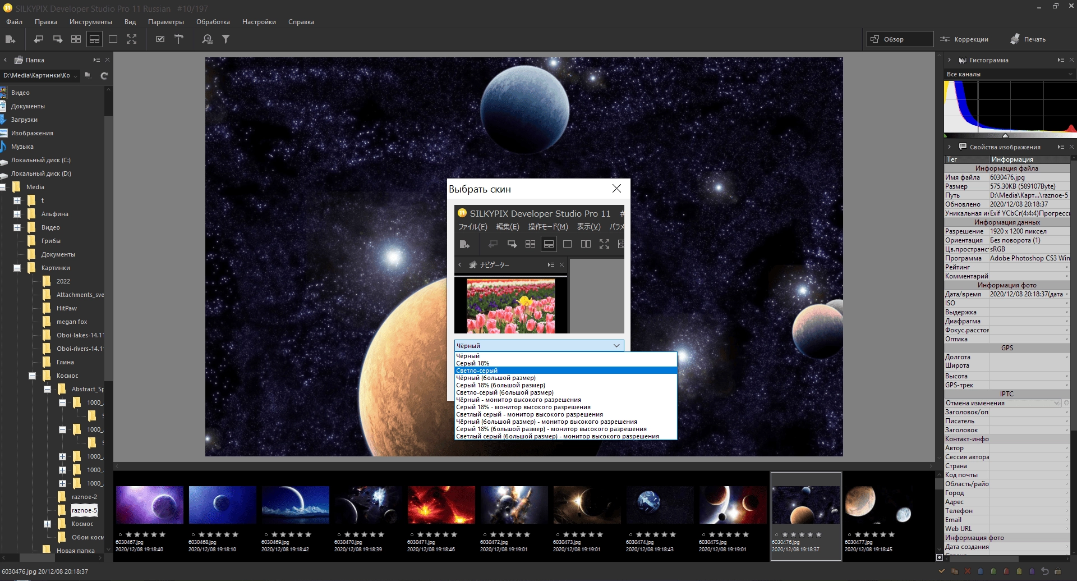The image size is (1077, 581).
Task: Select combination preview-with-filmstrip view mode
Action: coord(94,39)
